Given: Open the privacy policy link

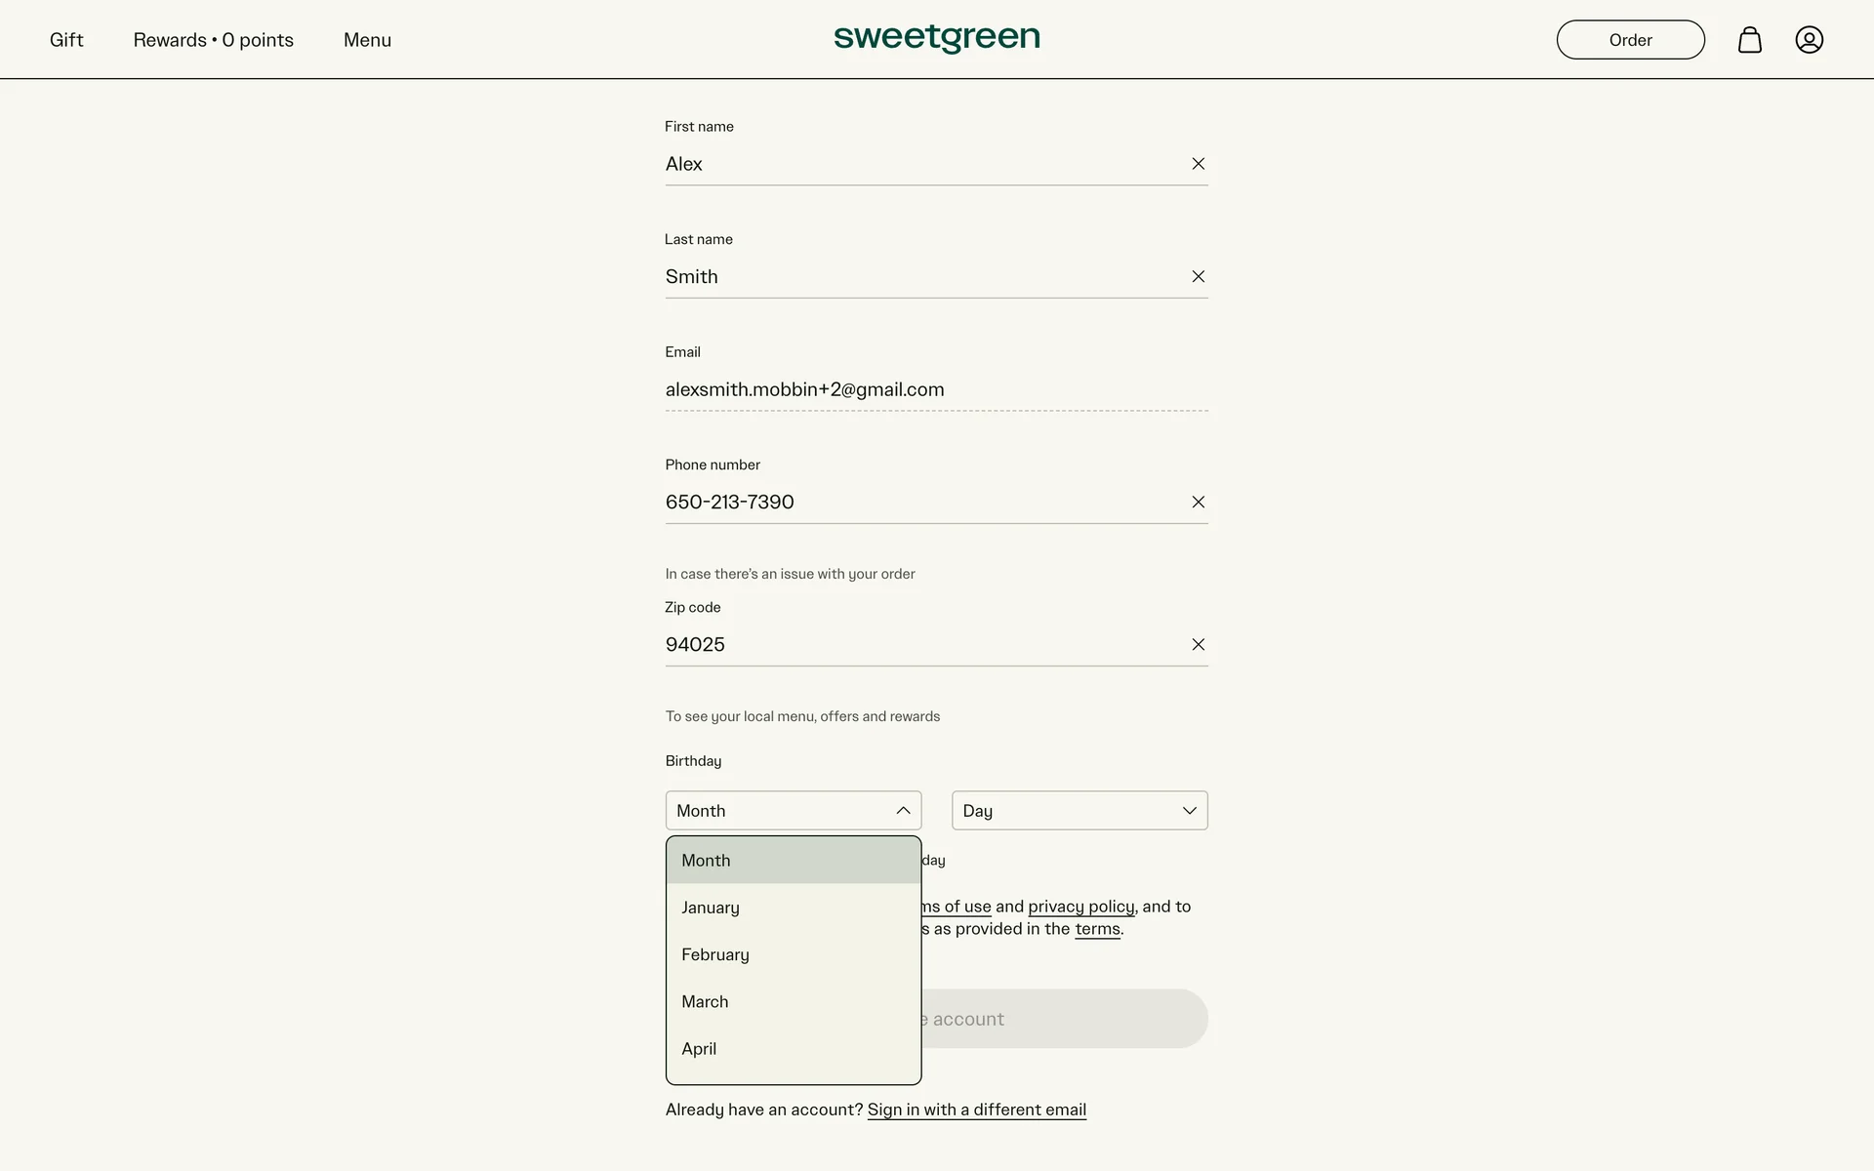Looking at the screenshot, I should pos(1080,907).
